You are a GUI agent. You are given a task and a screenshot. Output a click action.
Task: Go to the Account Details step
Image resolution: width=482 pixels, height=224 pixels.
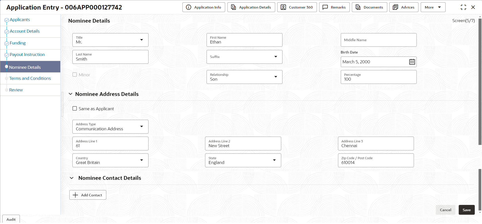pos(25,31)
